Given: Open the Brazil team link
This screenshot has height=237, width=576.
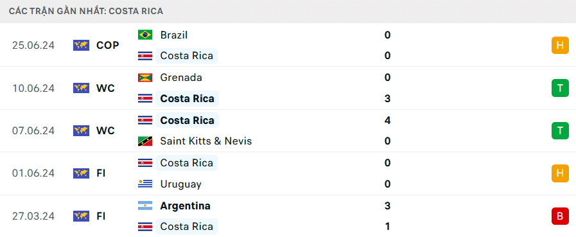Looking at the screenshot, I should coord(174,35).
